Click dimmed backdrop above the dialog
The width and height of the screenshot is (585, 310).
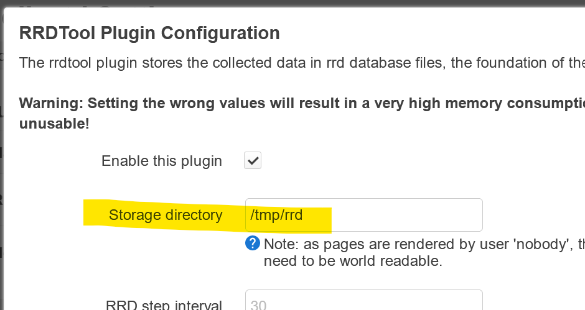click(292, 3)
